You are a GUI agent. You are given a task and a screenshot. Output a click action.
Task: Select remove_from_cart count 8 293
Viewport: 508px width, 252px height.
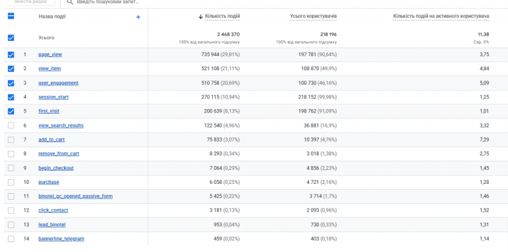[216, 153]
